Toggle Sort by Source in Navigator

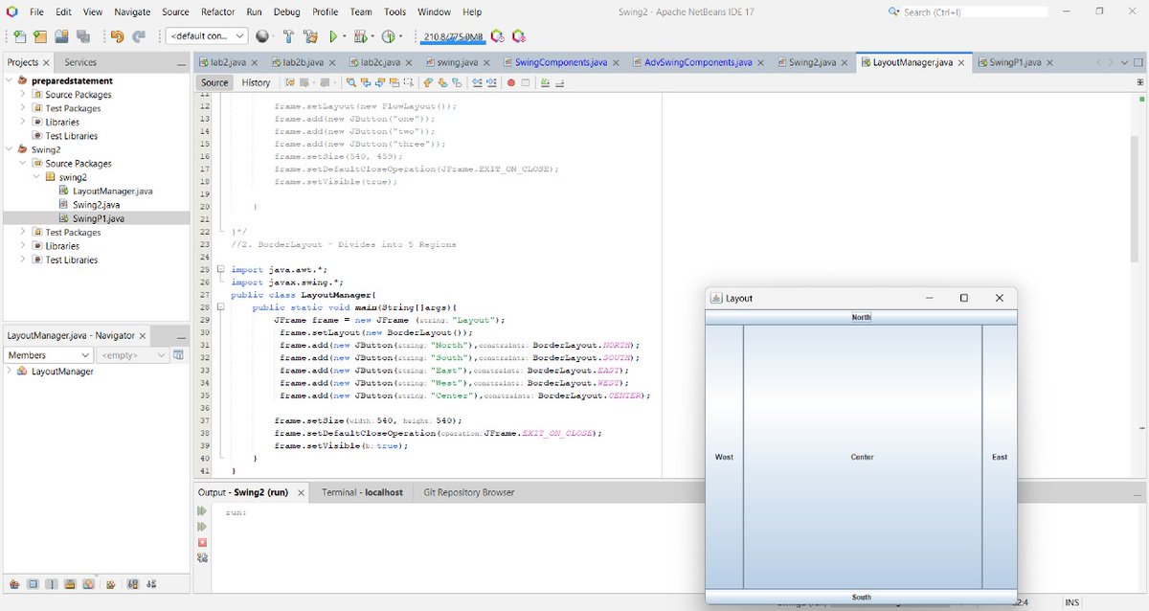151,584
